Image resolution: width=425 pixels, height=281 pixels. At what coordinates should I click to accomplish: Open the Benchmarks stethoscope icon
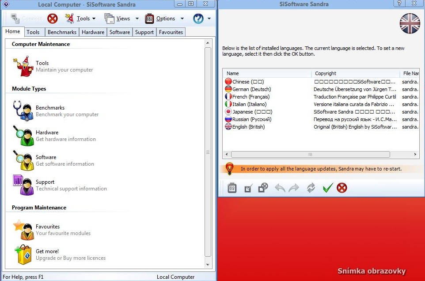[23, 111]
